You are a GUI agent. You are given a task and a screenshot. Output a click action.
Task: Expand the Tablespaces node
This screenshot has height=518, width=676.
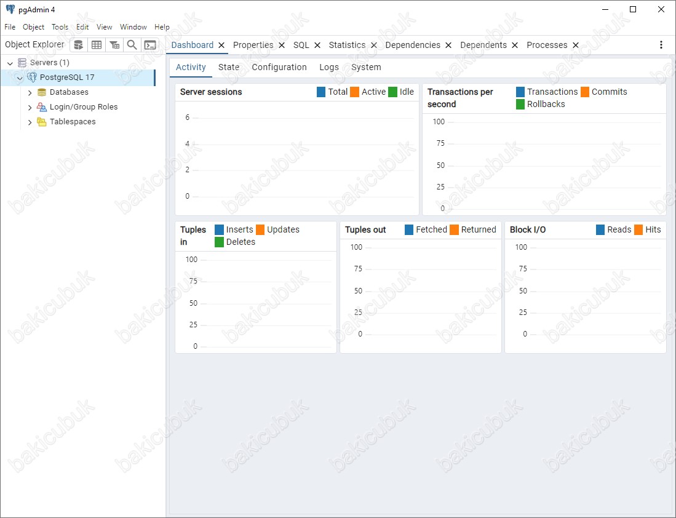(30, 122)
